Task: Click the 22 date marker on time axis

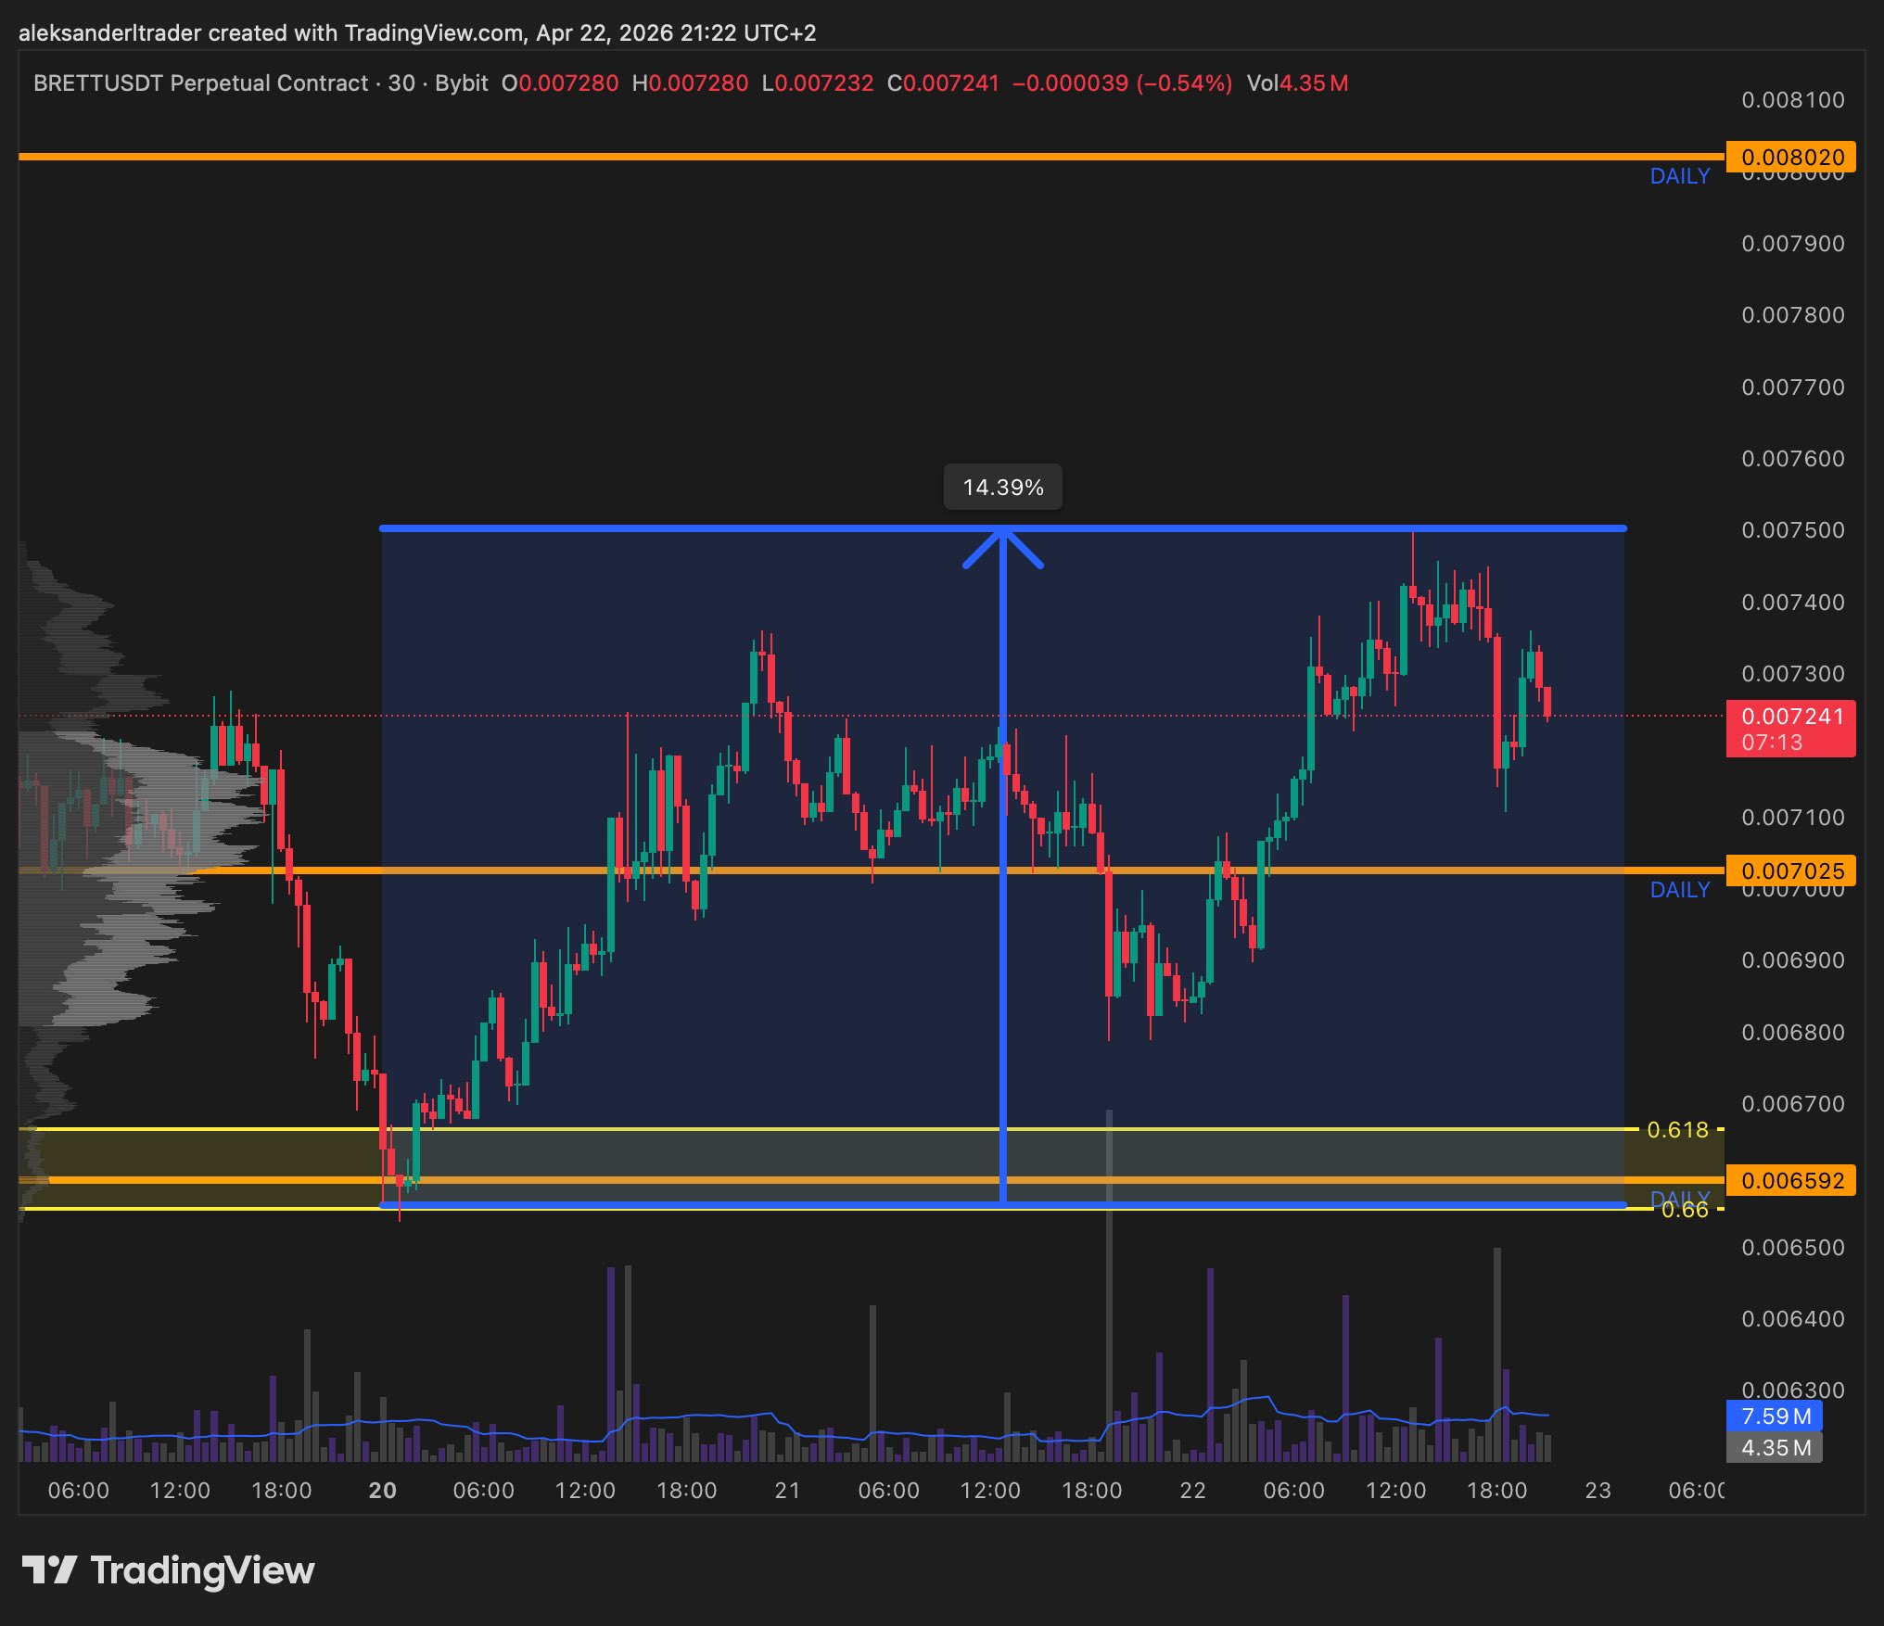Action: pos(1192,1491)
